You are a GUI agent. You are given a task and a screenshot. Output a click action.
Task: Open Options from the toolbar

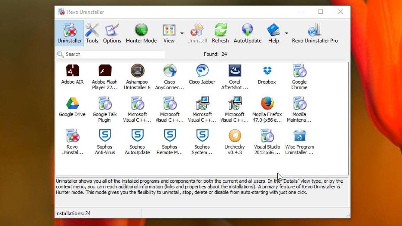112,33
